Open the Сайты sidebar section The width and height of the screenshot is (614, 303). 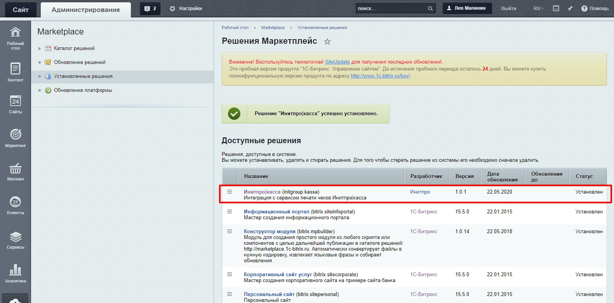pyautogui.click(x=15, y=104)
